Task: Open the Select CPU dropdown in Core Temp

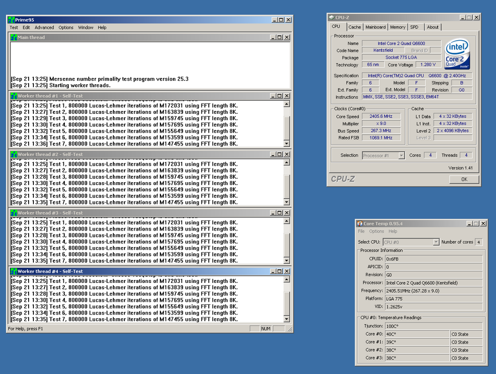Action: (x=436, y=242)
